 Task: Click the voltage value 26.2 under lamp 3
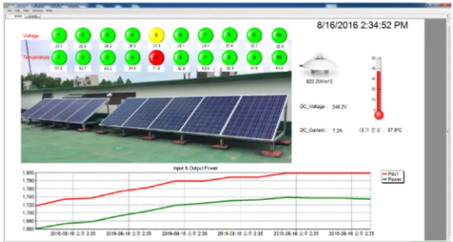(108, 46)
